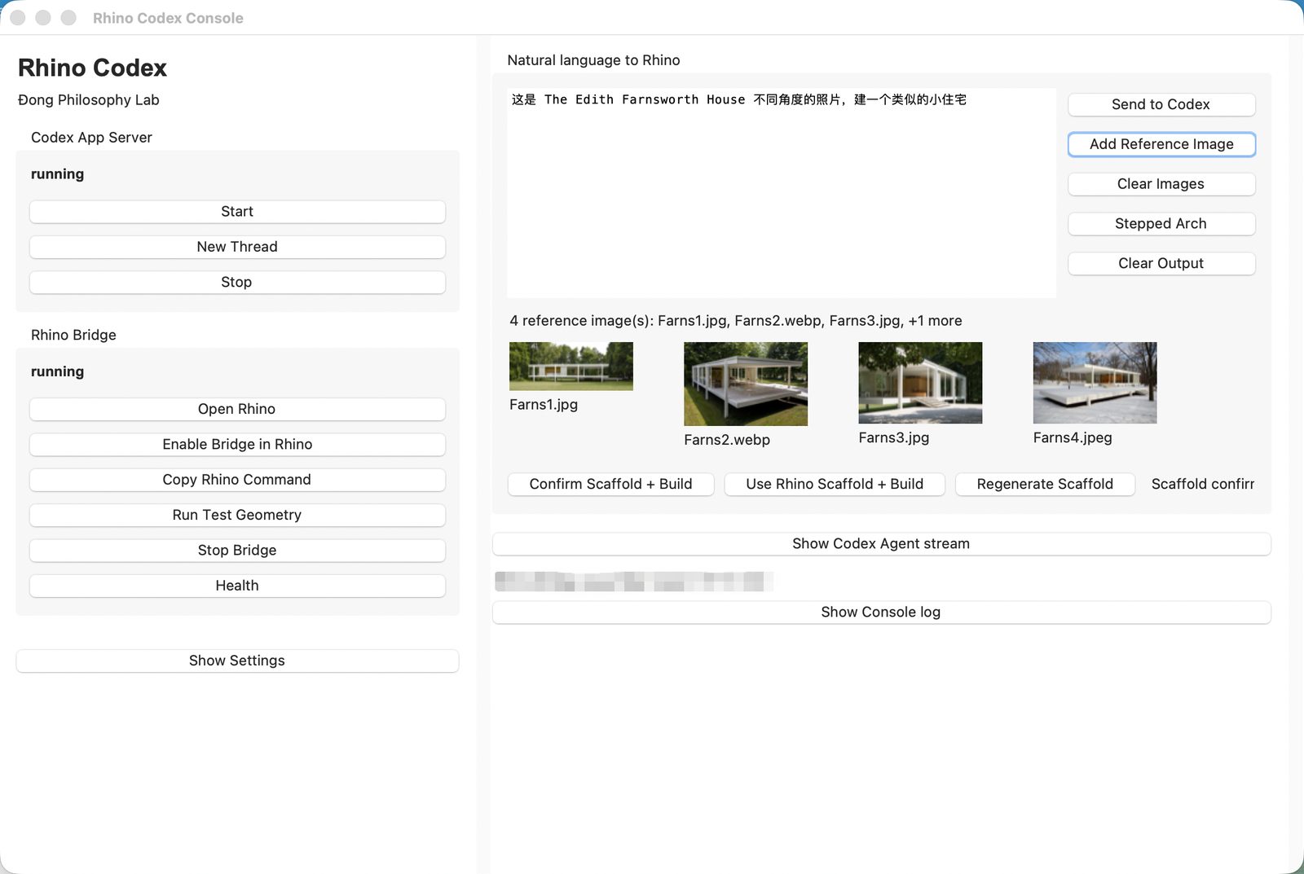
Task: Click the Farns3.jpg file name label
Action: [x=894, y=437]
